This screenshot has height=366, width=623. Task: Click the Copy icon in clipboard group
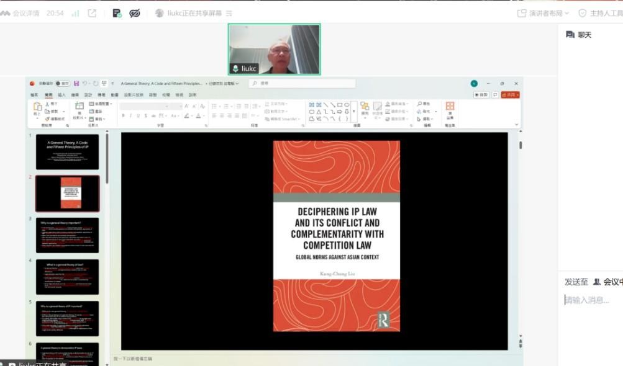click(47, 111)
